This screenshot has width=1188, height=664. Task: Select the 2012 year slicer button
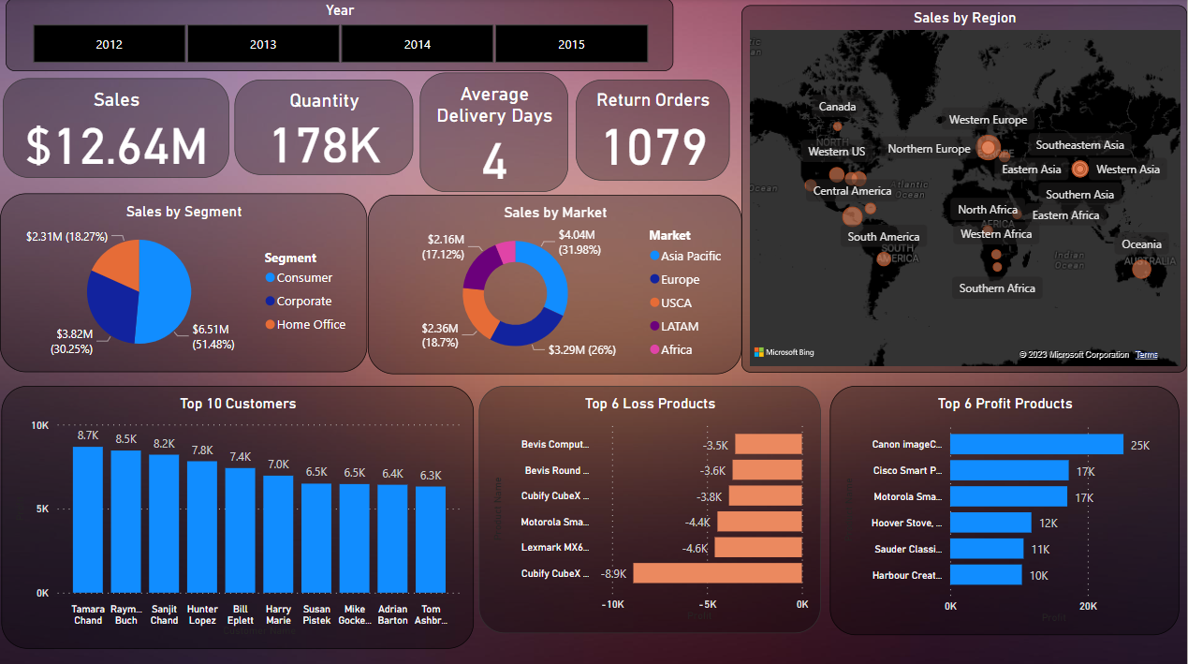pos(109,44)
